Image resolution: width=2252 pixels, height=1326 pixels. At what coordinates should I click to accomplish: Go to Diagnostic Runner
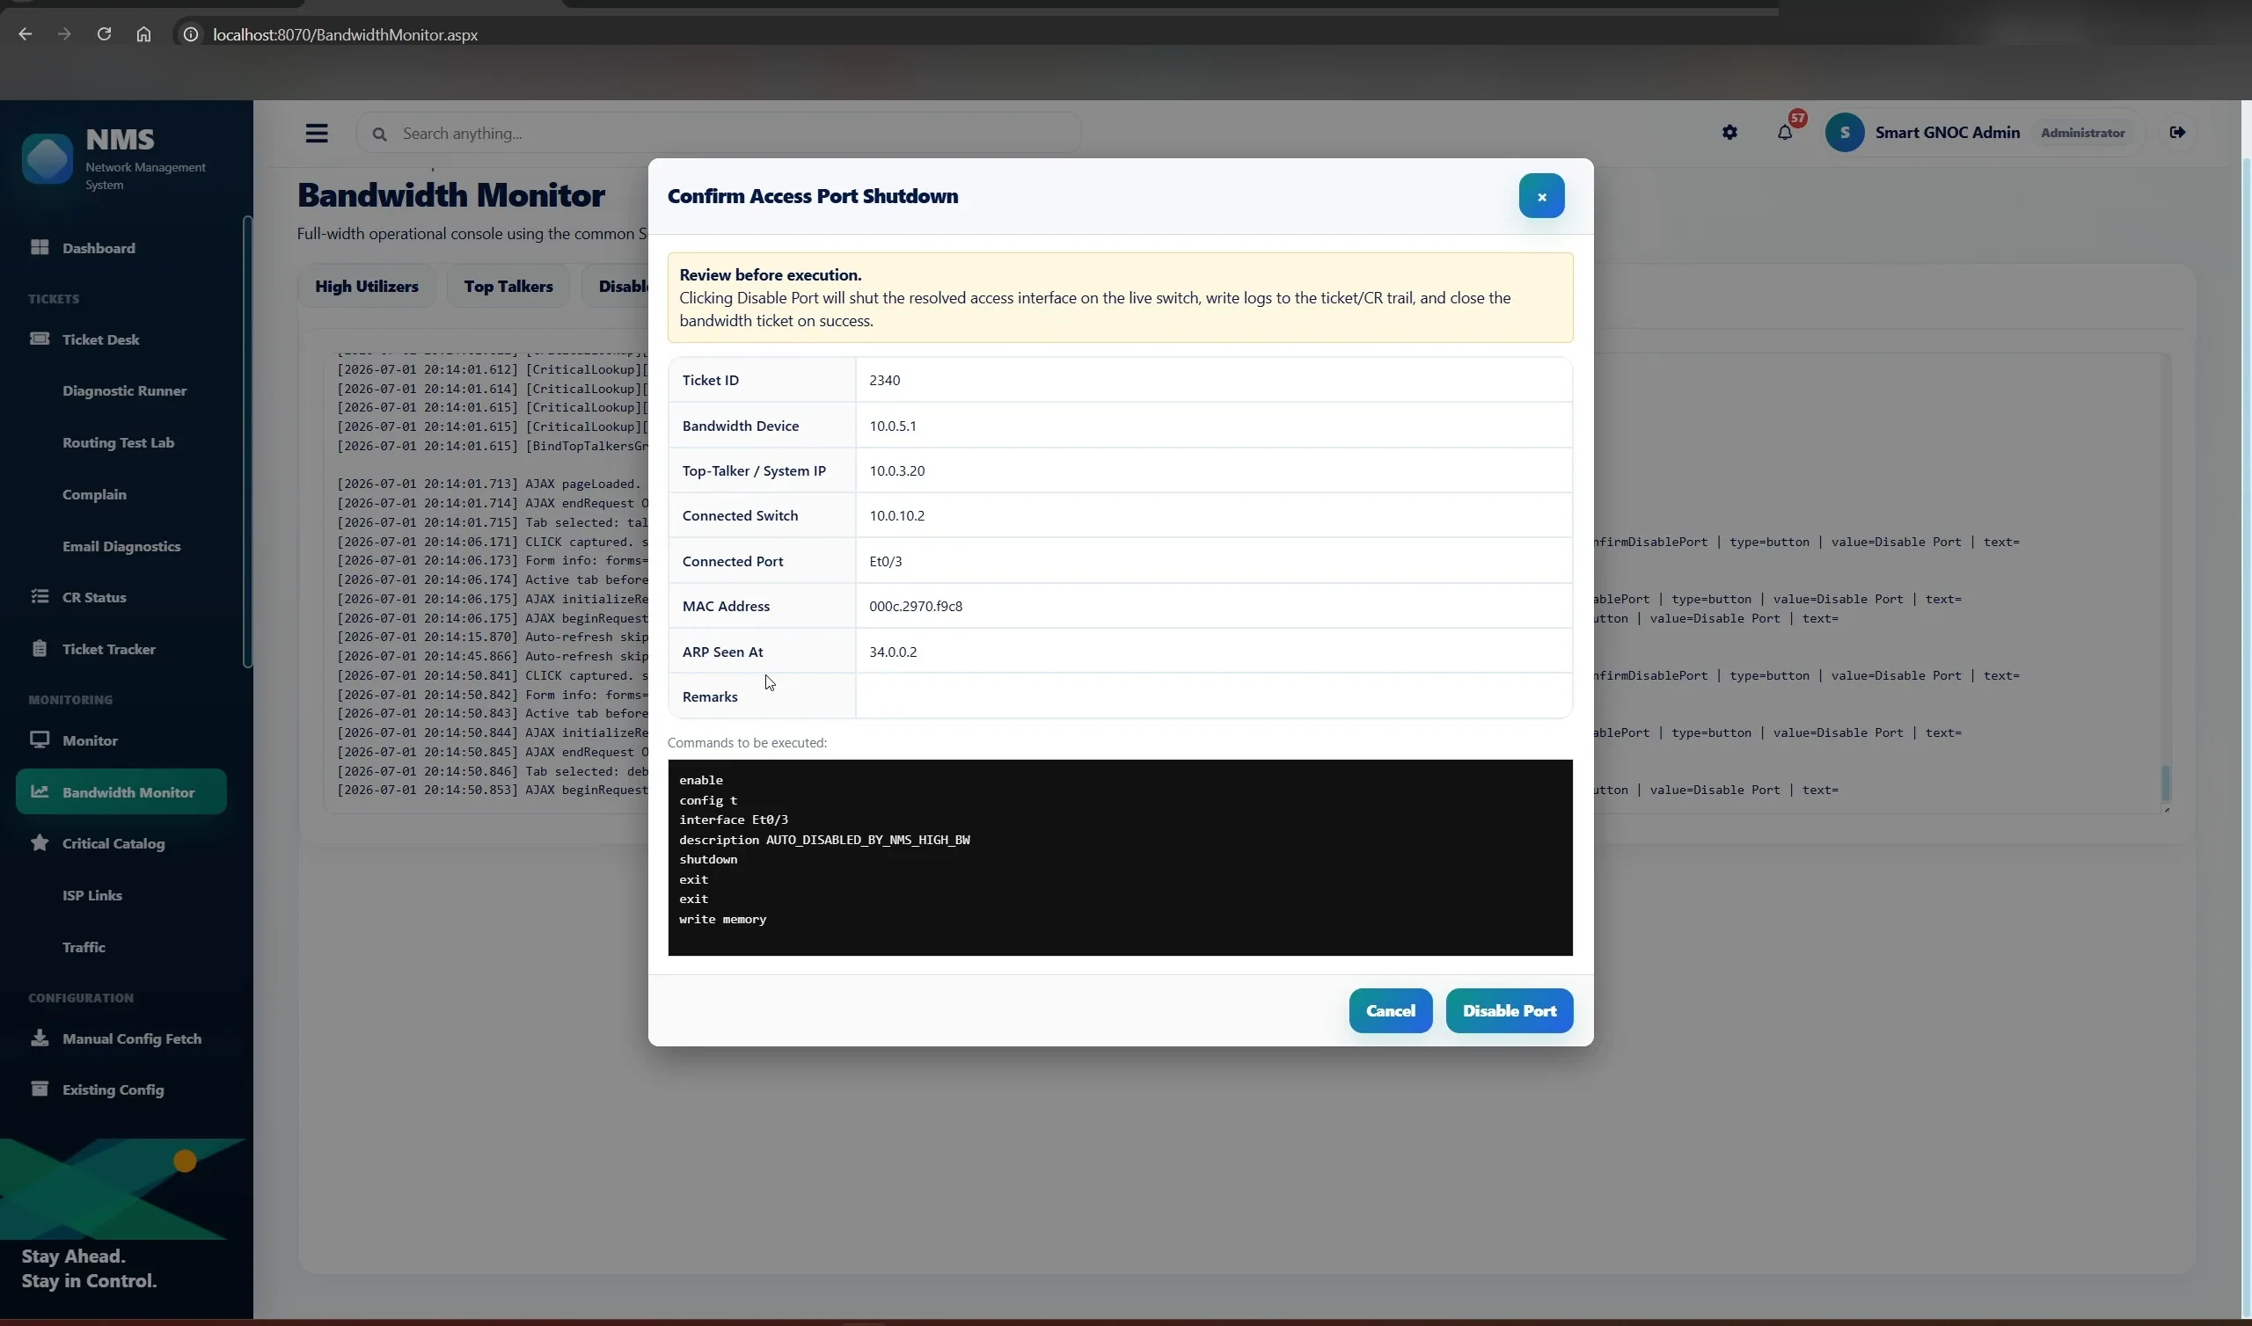[124, 390]
